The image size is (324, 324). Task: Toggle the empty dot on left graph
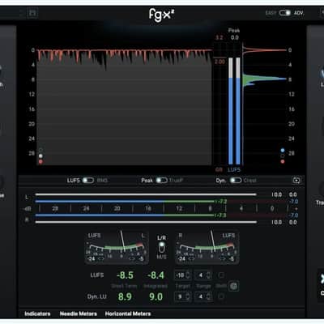[40, 150]
